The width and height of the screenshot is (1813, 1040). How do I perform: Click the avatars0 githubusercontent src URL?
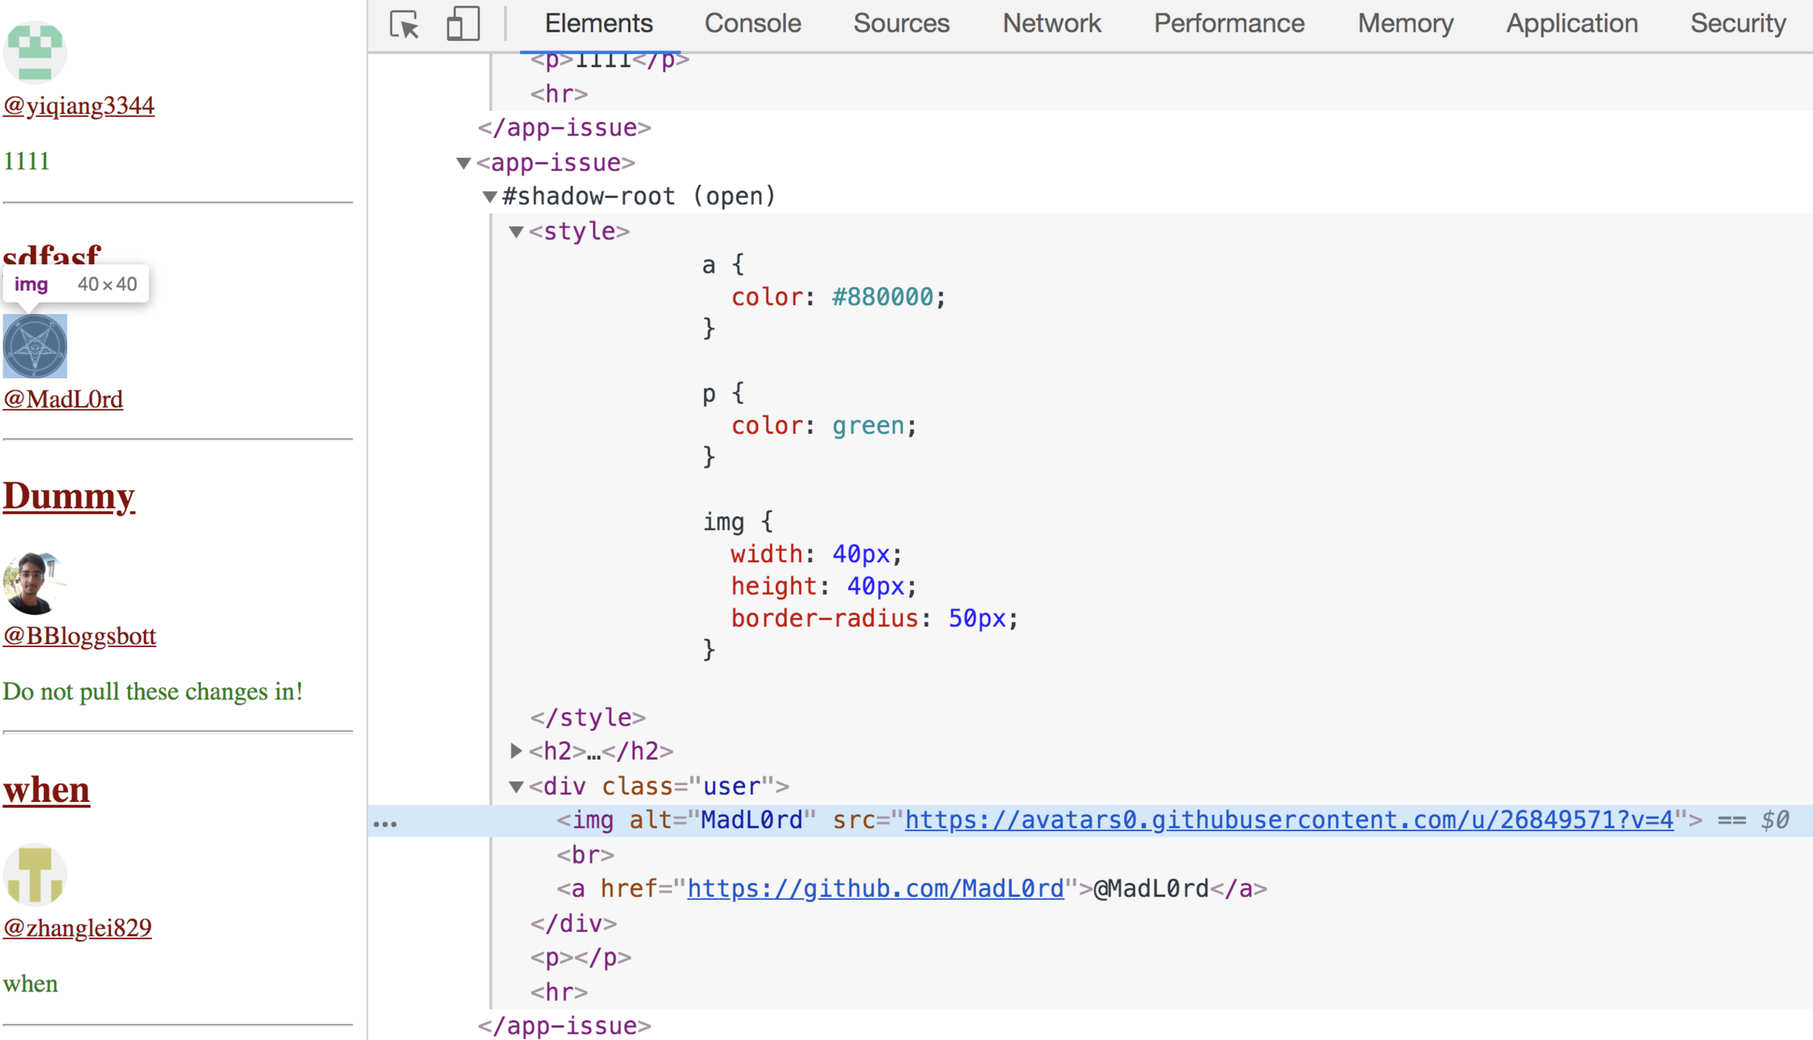1288,820
